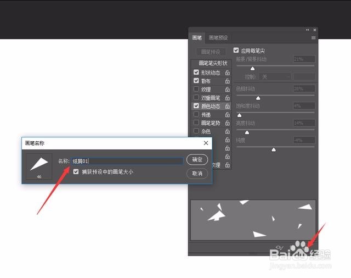
Task: Cancel the dialog with 取消
Action: coord(197,173)
